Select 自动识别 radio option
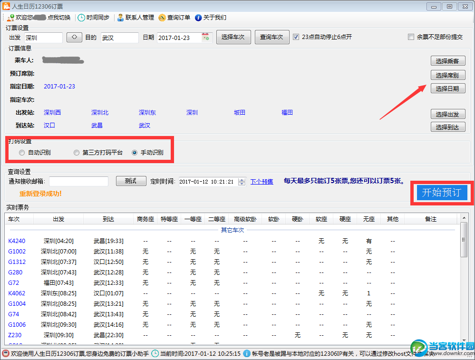The image size is (475, 360). point(22,153)
